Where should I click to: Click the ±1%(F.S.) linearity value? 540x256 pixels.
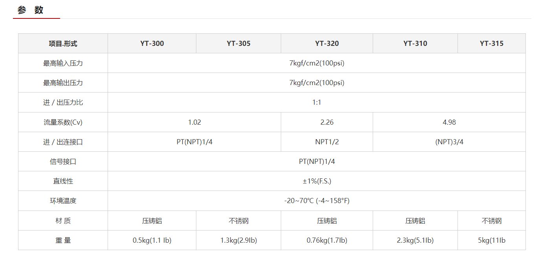[317, 181]
